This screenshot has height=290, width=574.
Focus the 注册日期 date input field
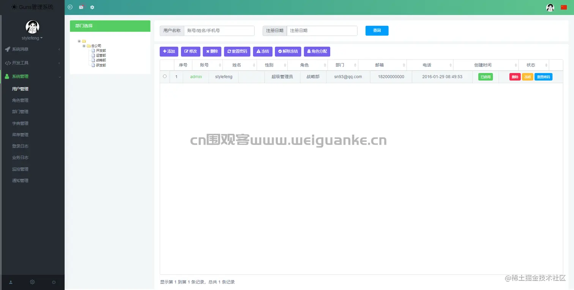[x=322, y=31]
